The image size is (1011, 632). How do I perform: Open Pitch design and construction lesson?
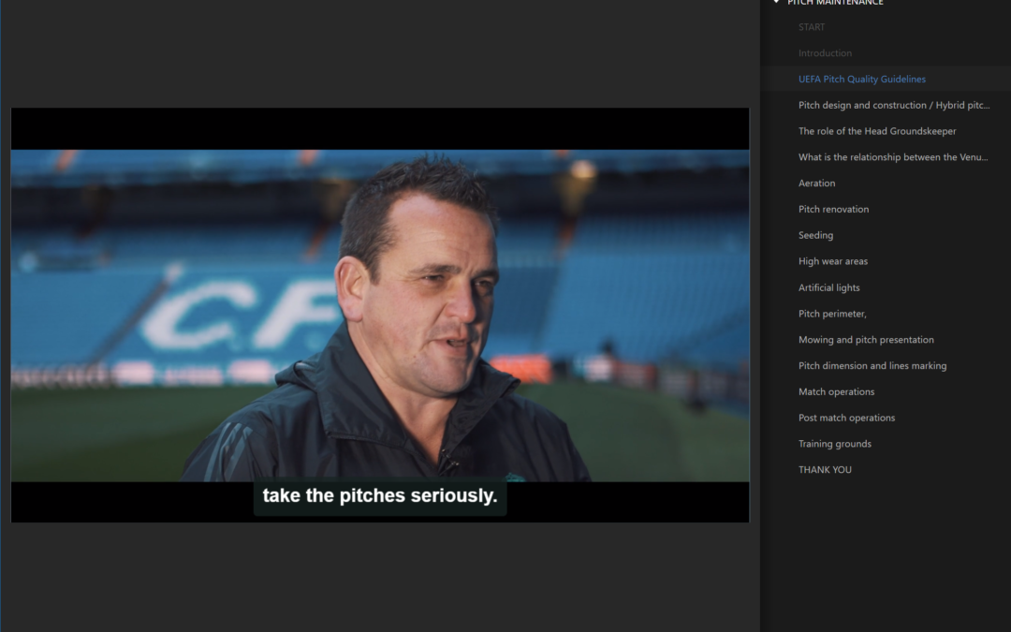coord(893,106)
